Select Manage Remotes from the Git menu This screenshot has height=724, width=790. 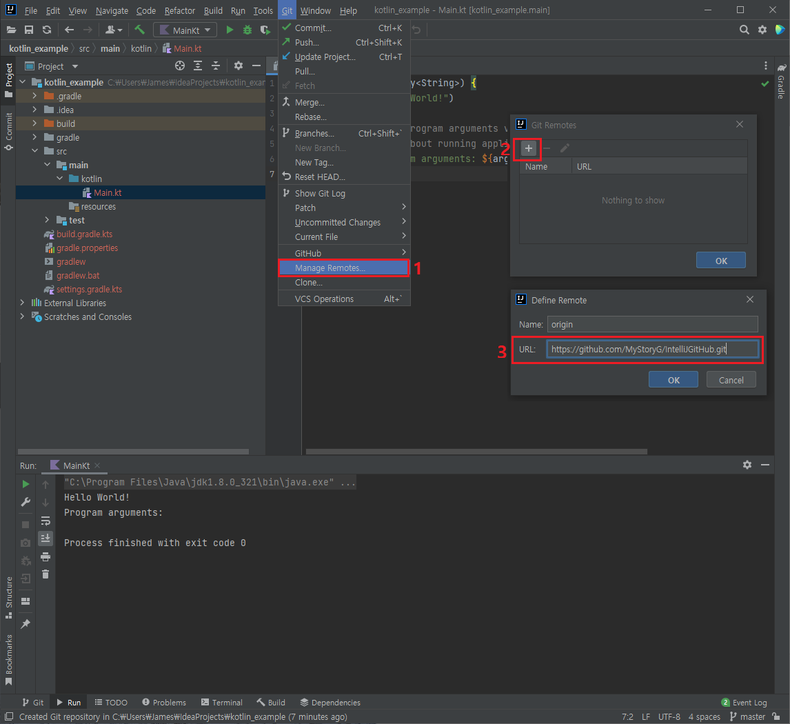pos(343,268)
